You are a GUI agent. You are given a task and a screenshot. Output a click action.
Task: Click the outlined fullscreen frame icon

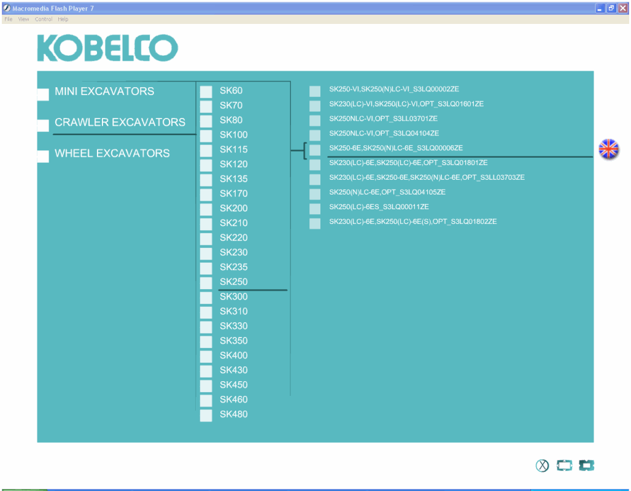[564, 466]
